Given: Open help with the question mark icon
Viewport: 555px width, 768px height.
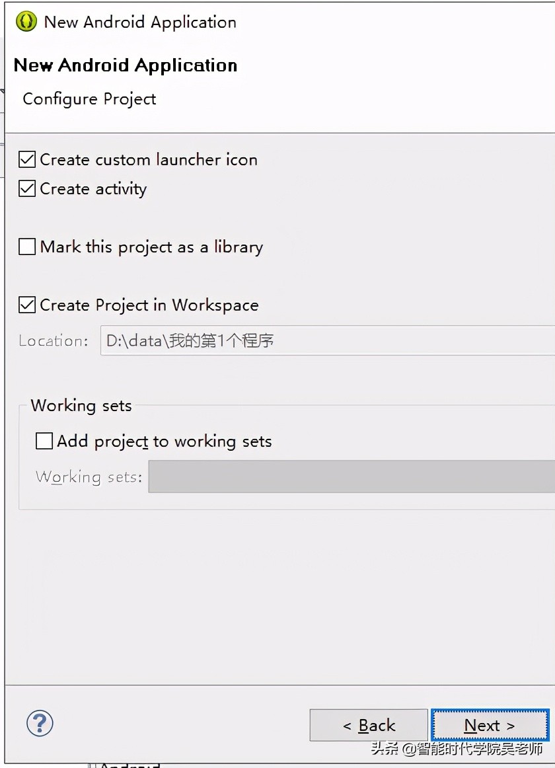Looking at the screenshot, I should [40, 723].
